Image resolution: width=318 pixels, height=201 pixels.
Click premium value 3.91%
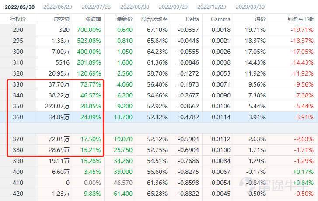257,117
